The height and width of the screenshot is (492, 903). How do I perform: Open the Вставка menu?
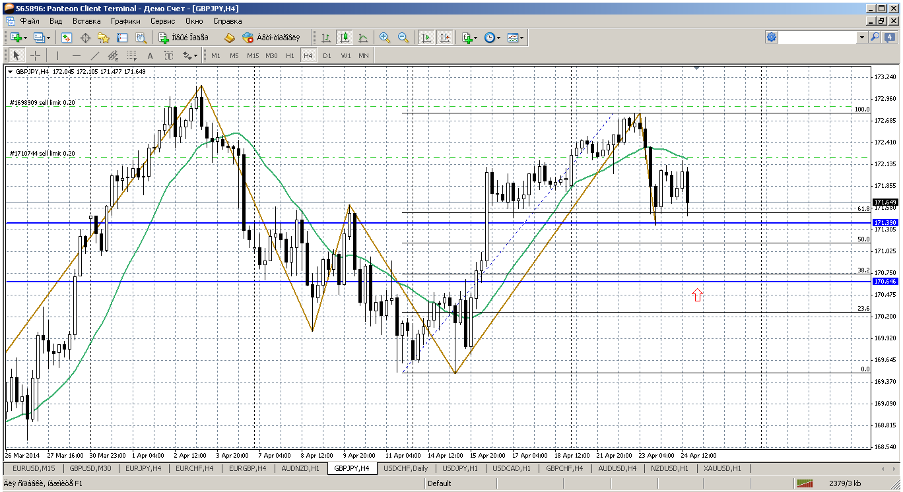click(86, 21)
